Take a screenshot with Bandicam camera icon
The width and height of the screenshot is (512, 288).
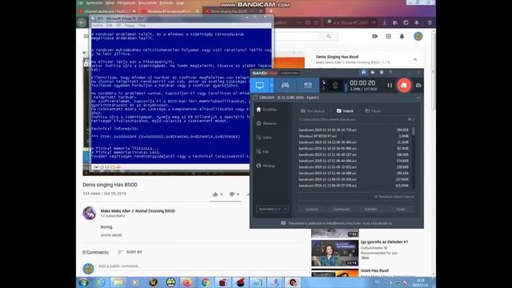click(418, 86)
